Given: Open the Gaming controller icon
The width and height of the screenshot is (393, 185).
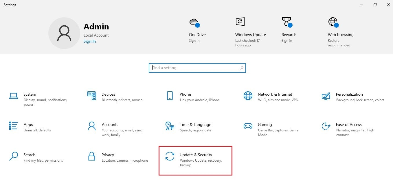Looking at the screenshot, I should 248,126.
